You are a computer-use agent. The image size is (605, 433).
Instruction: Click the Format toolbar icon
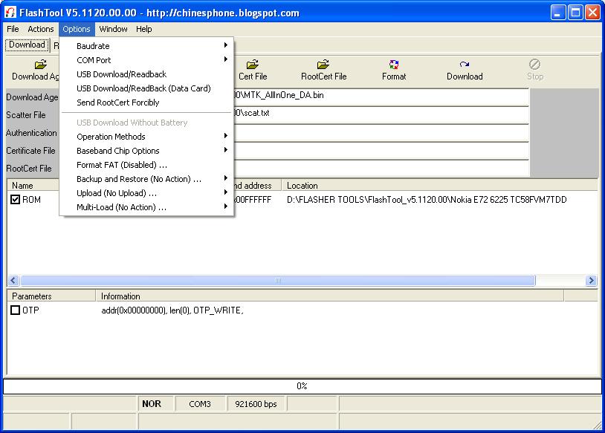(394, 64)
